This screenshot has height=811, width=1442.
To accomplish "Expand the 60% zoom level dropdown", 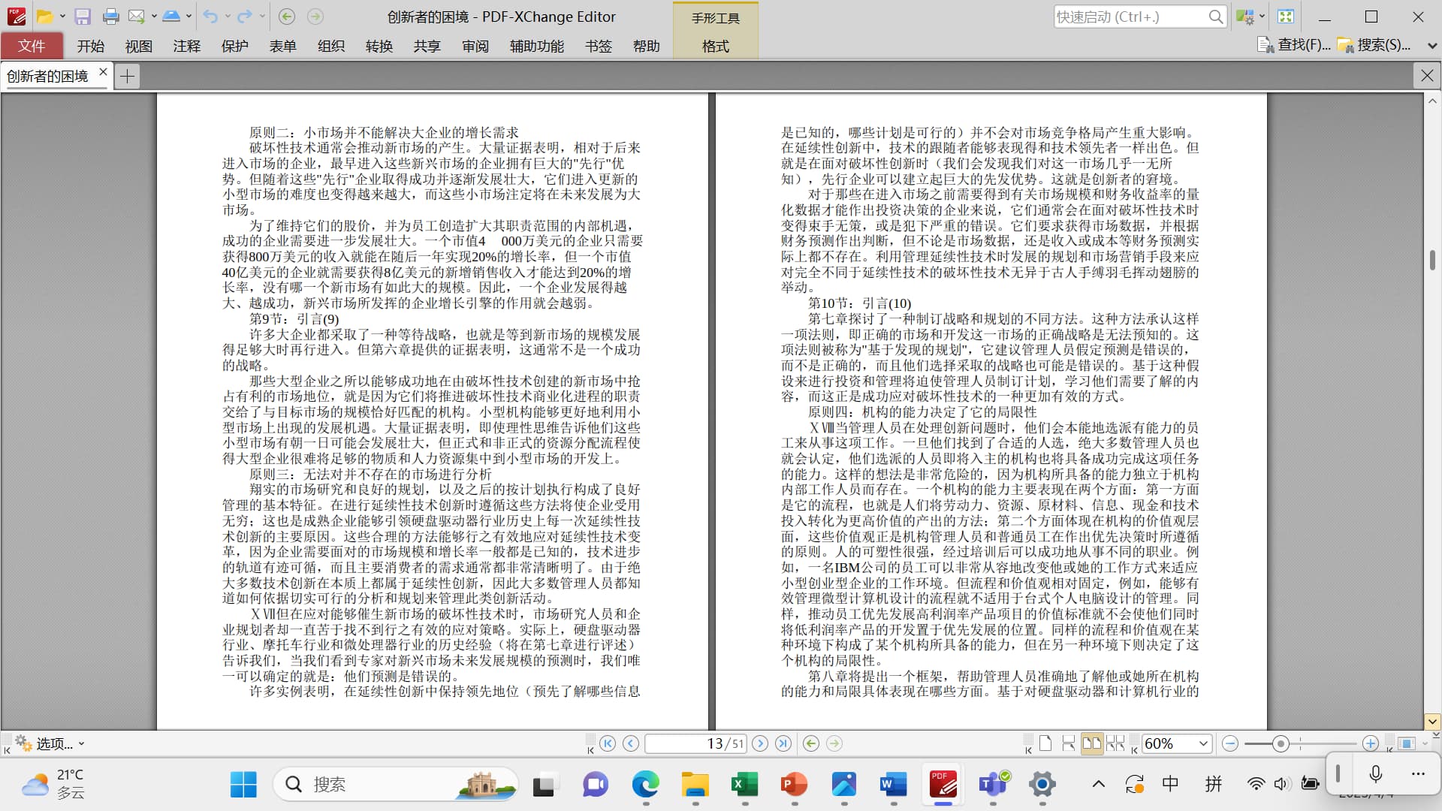I will tap(1203, 743).
